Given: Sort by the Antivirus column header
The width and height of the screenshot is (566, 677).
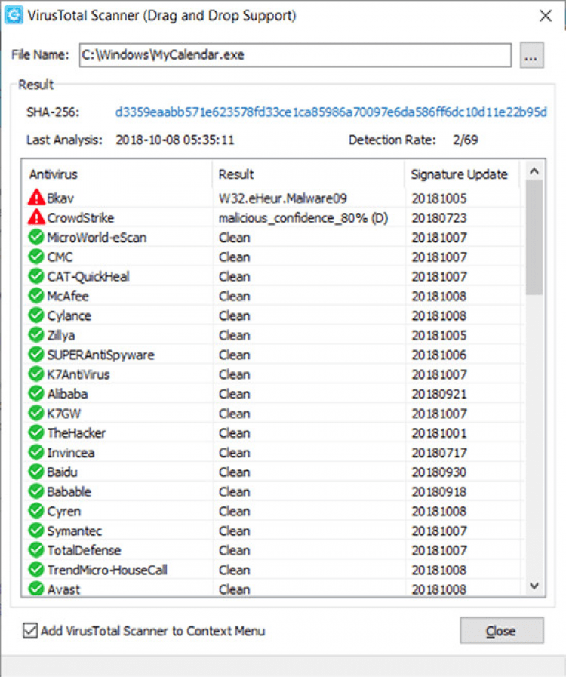Looking at the screenshot, I should (116, 174).
